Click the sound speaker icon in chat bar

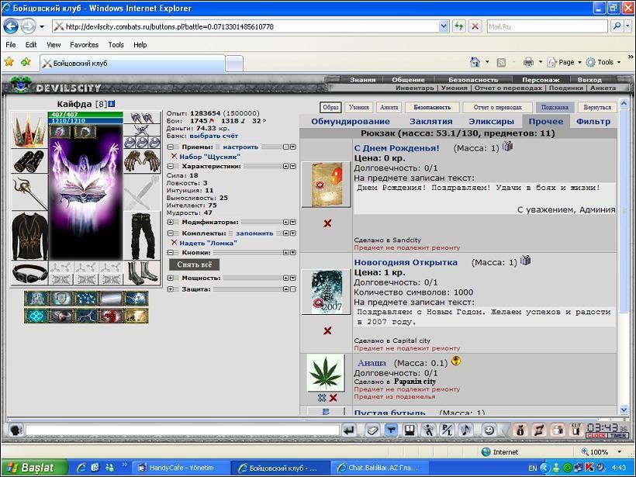(466, 430)
